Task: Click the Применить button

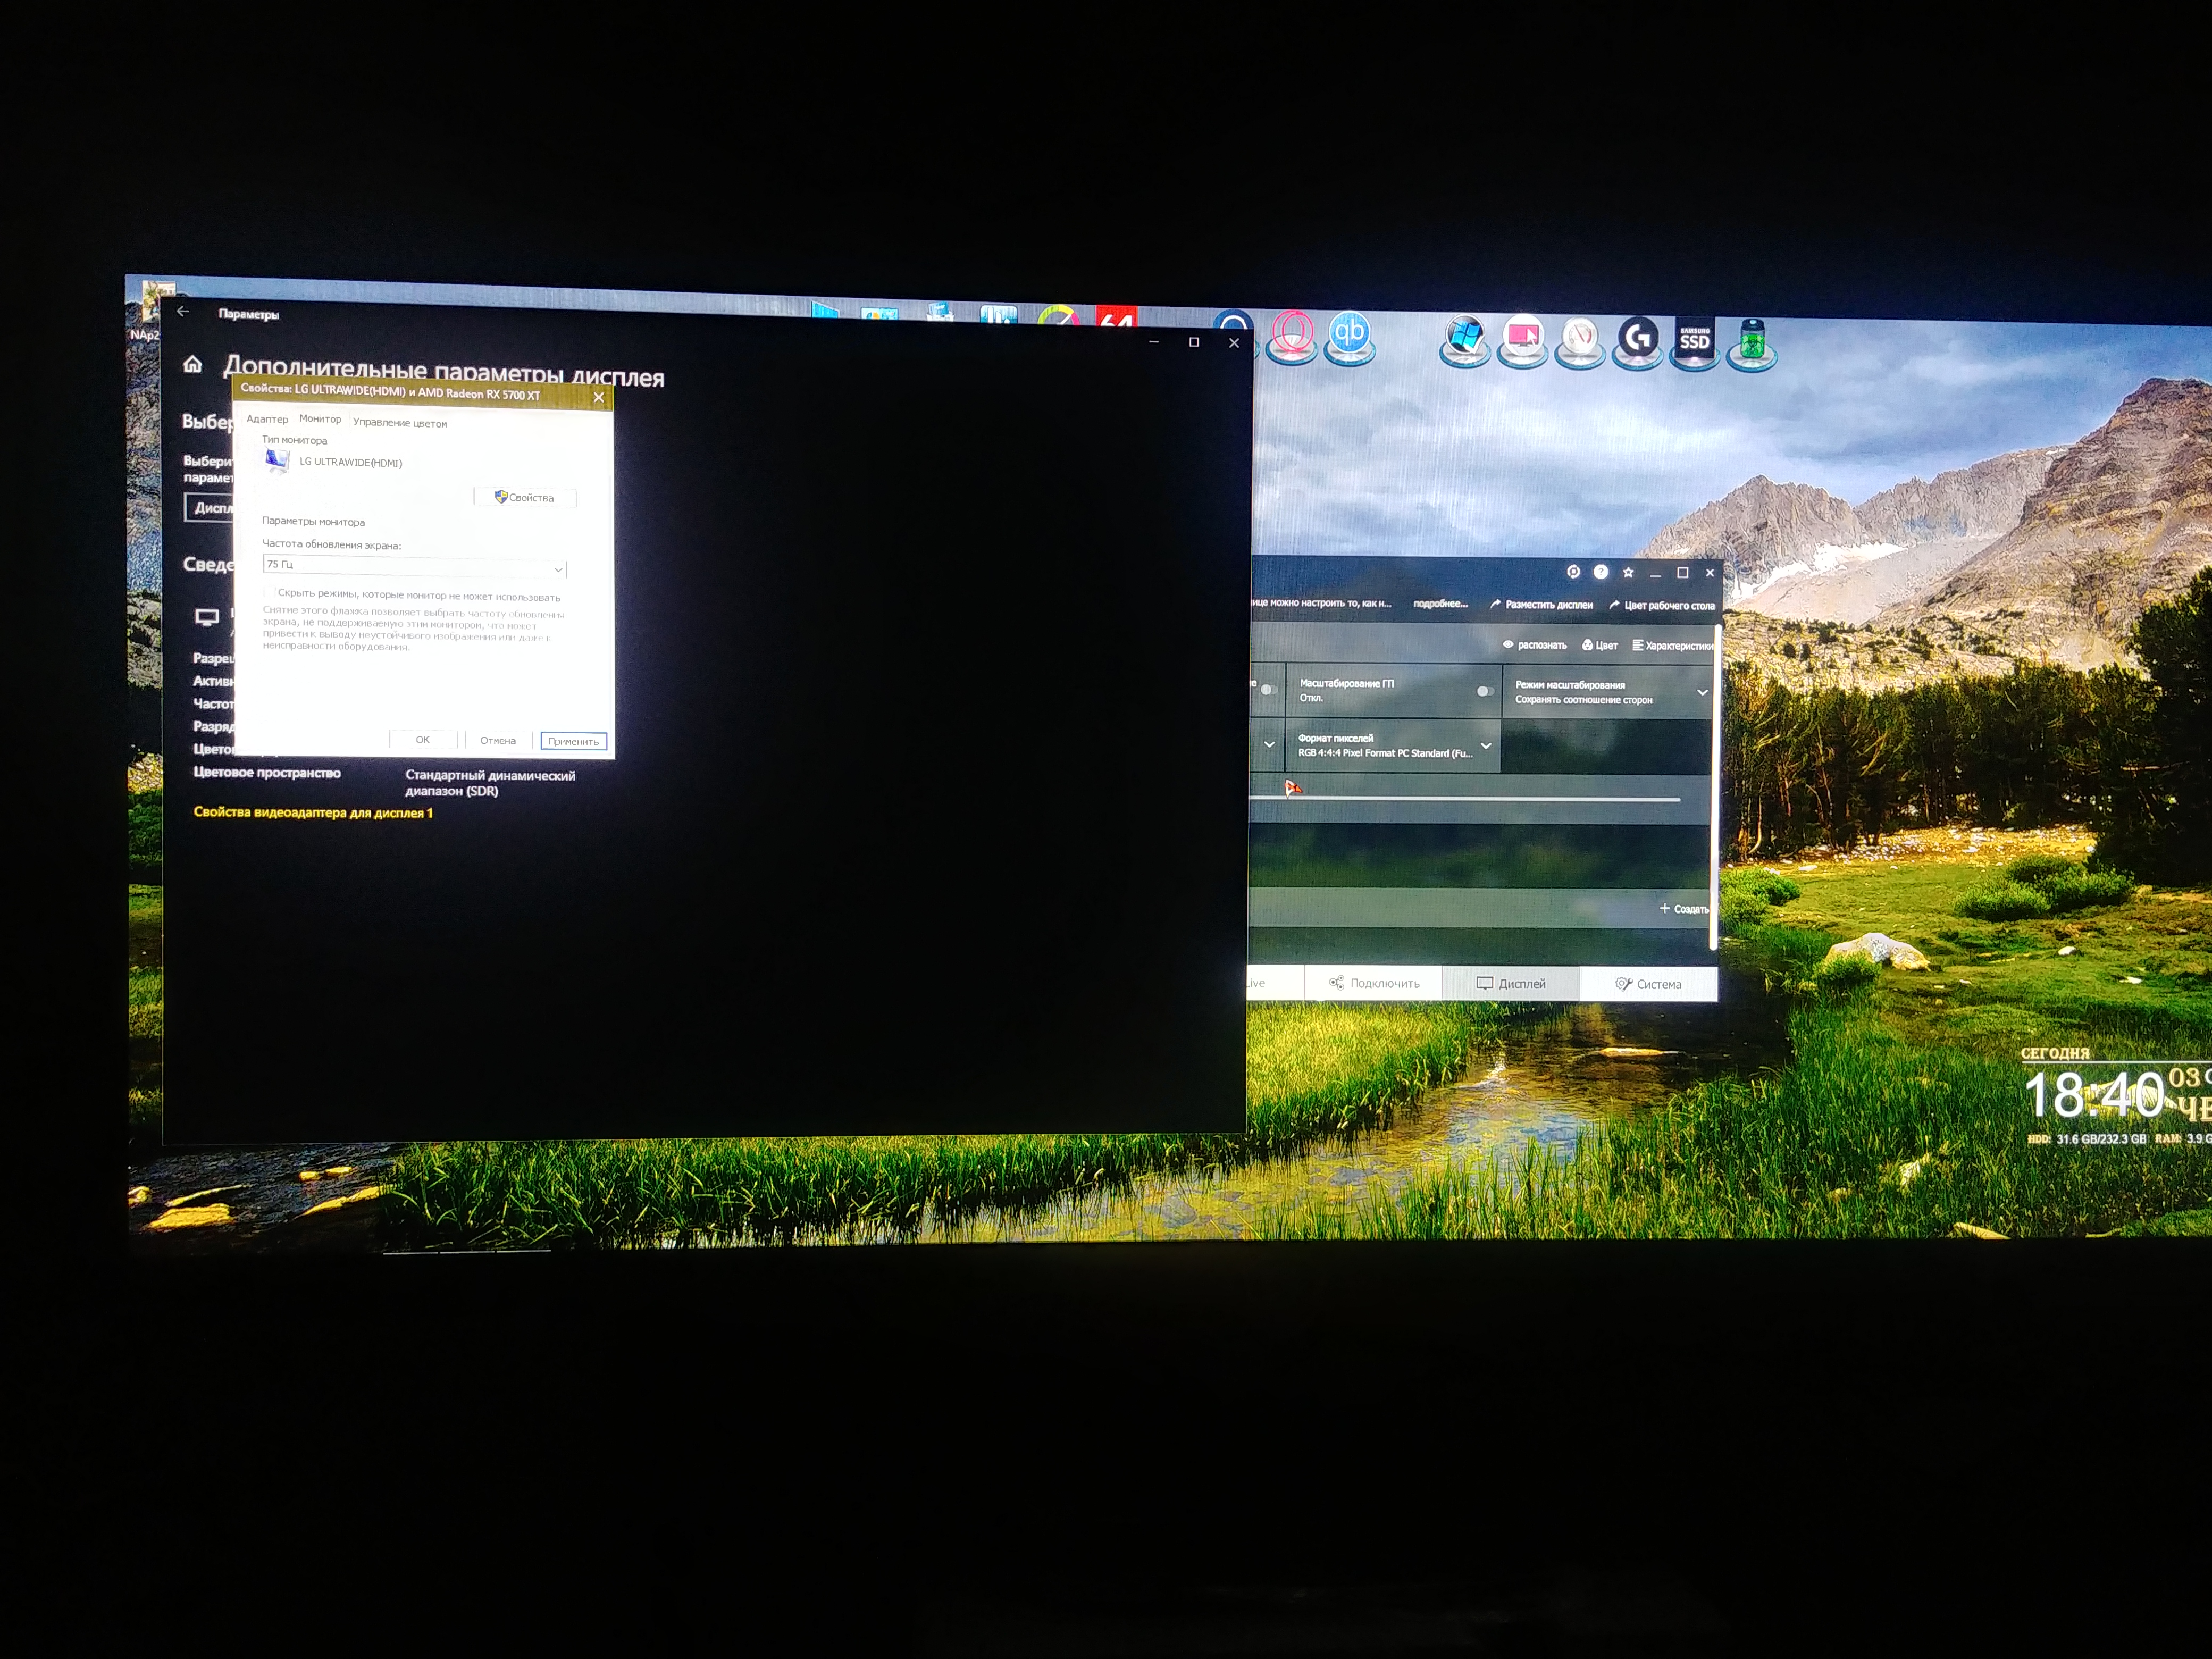Action: pyautogui.click(x=573, y=741)
